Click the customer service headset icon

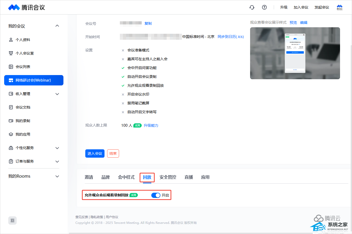click(x=252, y=7)
